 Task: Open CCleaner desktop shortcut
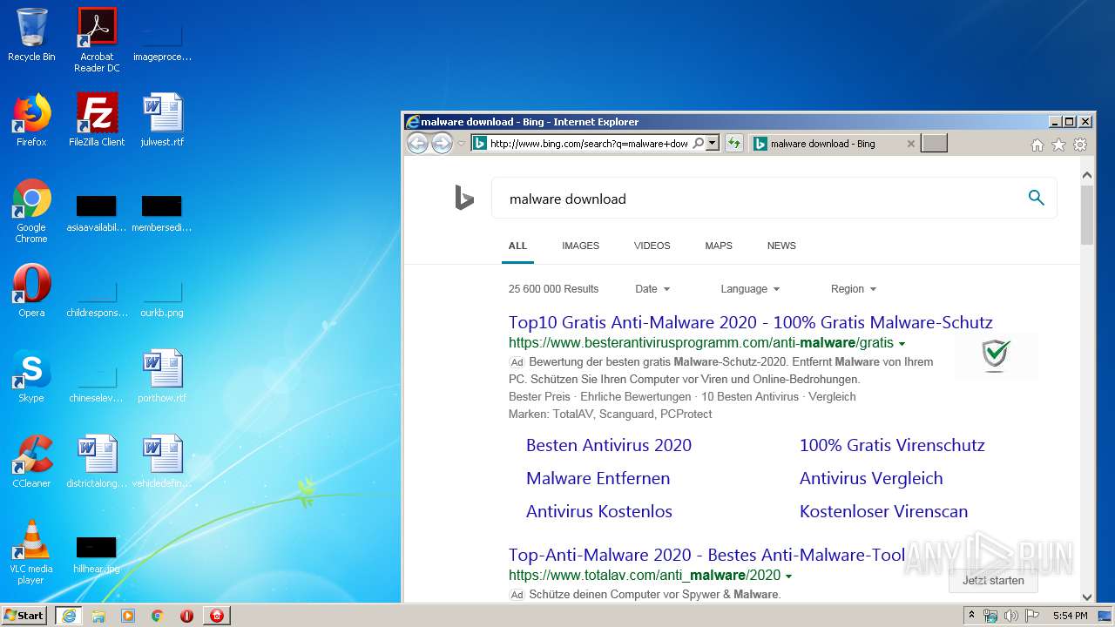click(31, 462)
